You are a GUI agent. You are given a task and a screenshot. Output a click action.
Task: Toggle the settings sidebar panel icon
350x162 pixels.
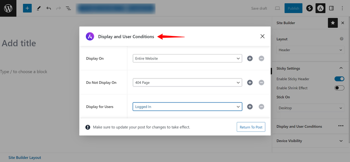pyautogui.click(x=331, y=8)
